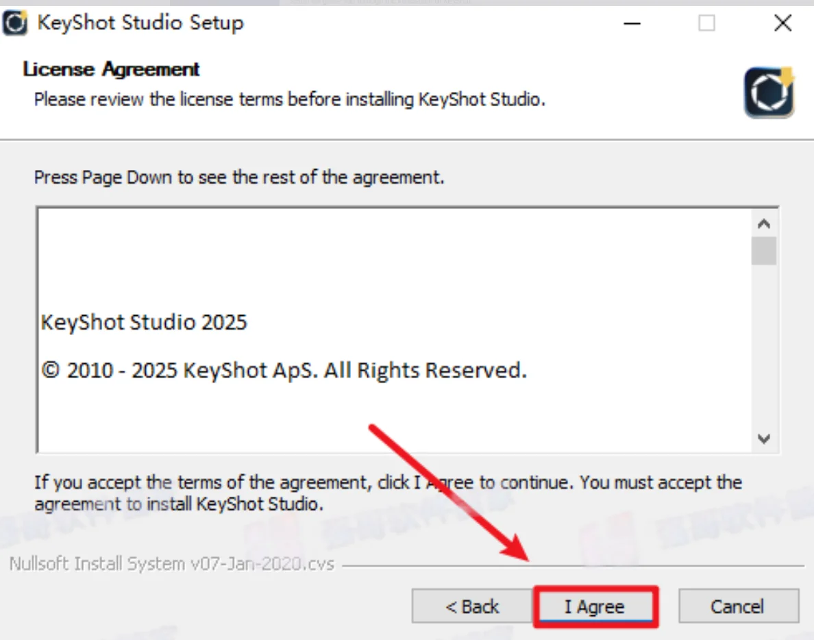Click the license scrollbar up arrow
The width and height of the screenshot is (814, 640).
[x=764, y=223]
